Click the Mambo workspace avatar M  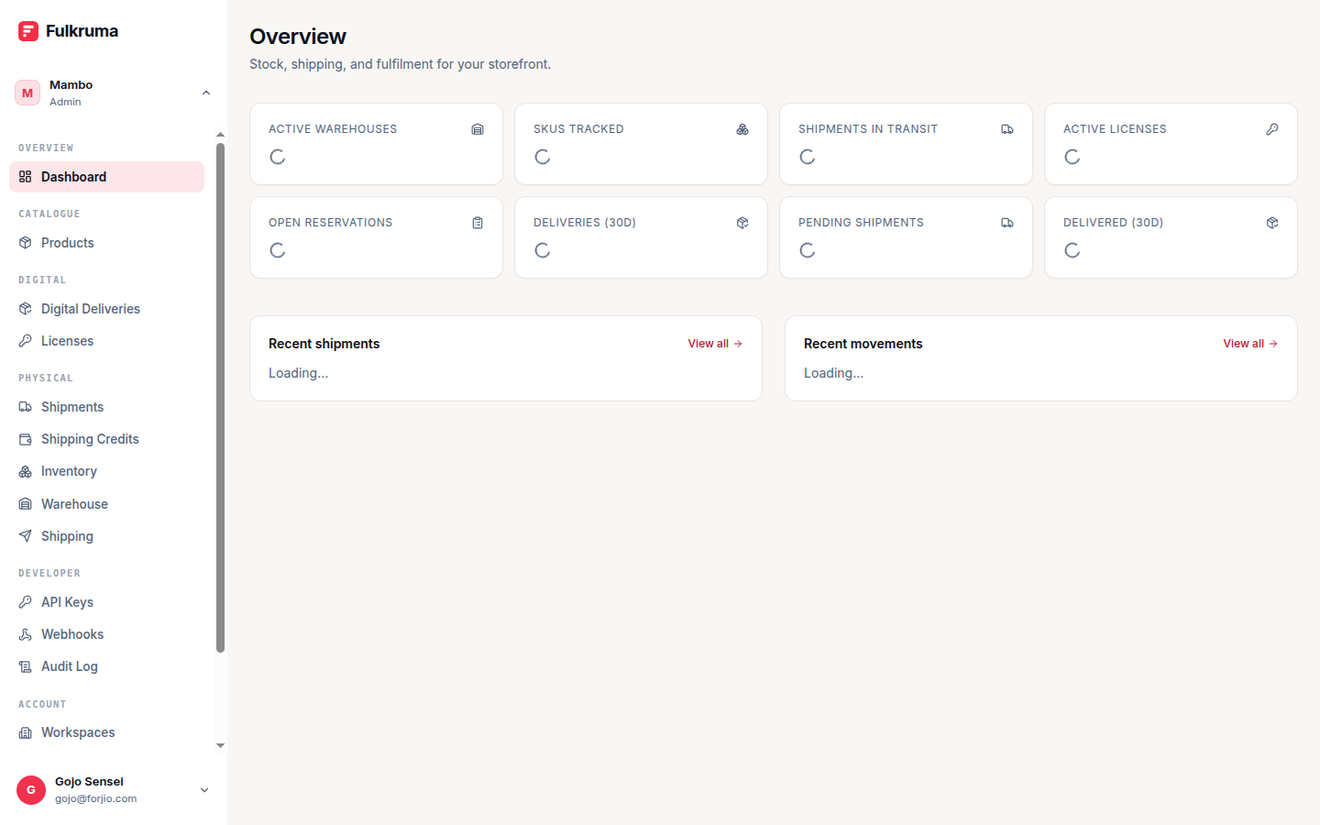(27, 93)
